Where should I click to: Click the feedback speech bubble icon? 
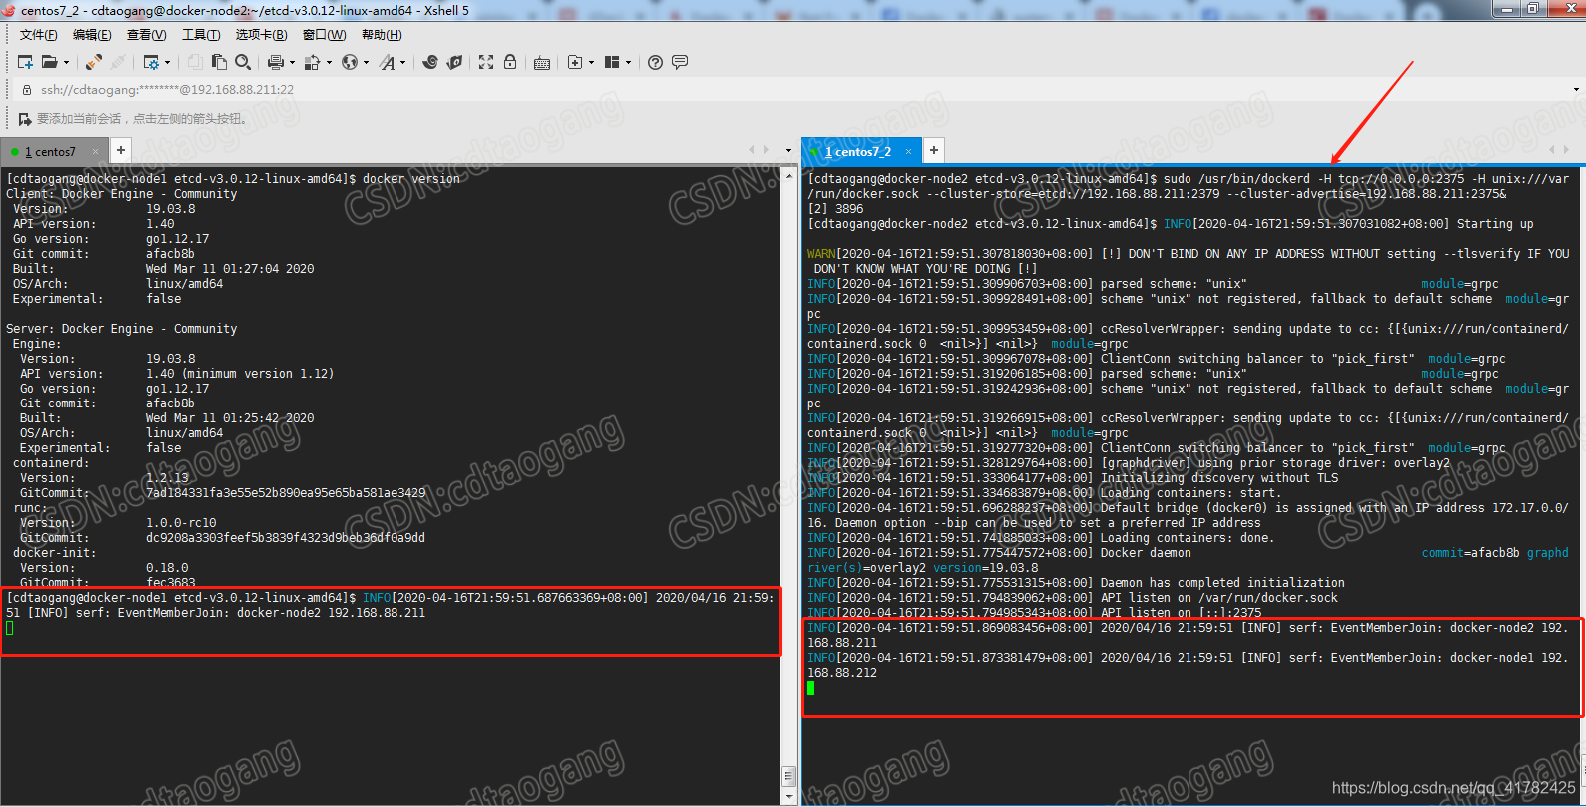coord(680,62)
